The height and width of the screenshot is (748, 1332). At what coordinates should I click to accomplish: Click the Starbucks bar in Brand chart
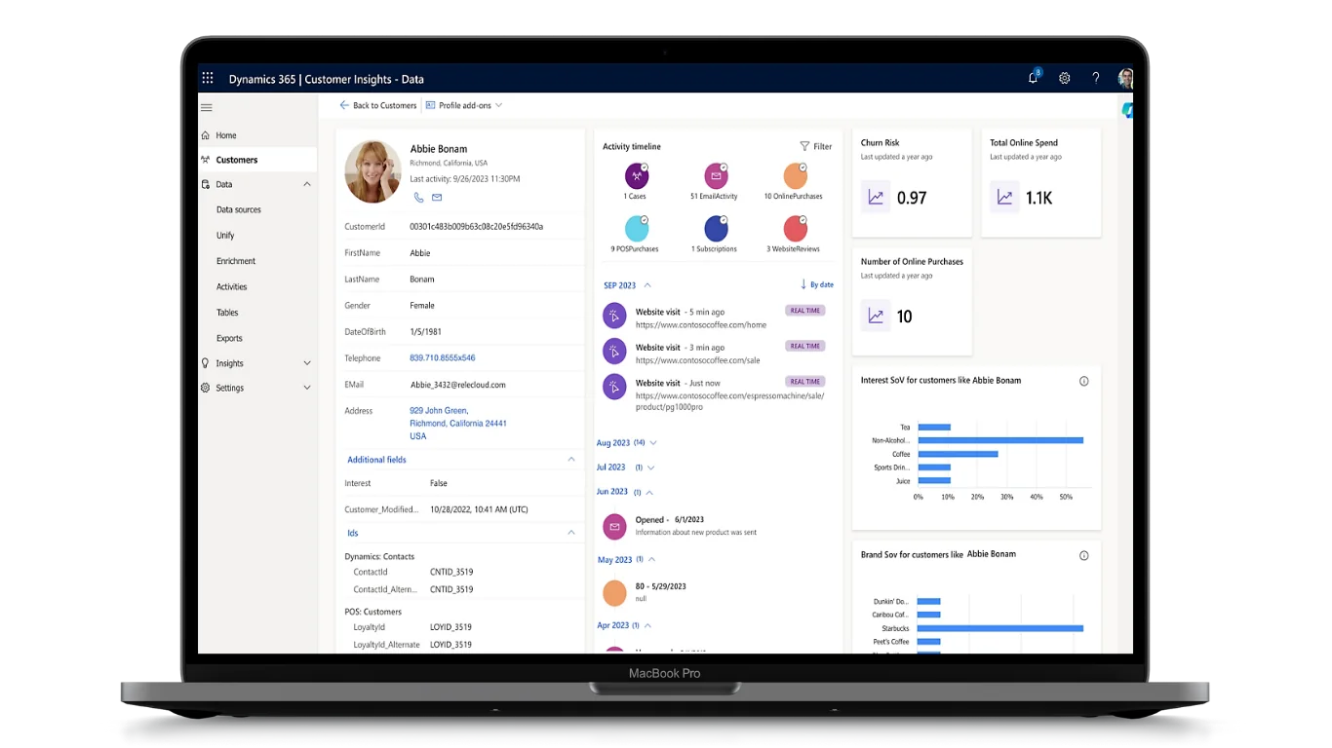(x=1000, y=628)
